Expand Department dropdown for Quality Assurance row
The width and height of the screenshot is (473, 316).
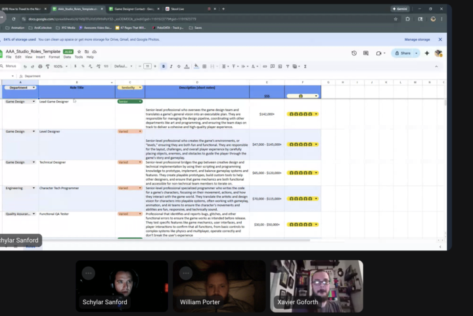point(34,214)
